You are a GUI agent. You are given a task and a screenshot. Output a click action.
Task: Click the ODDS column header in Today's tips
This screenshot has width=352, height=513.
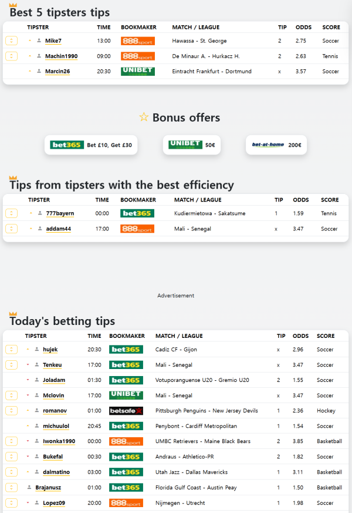coord(300,336)
